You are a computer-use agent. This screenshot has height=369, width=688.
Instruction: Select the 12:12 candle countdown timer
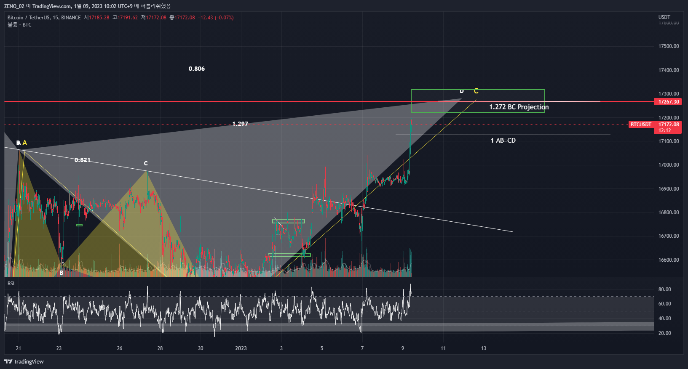tap(665, 130)
